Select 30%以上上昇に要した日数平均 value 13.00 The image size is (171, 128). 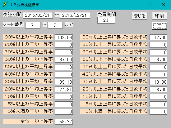click(x=158, y=82)
